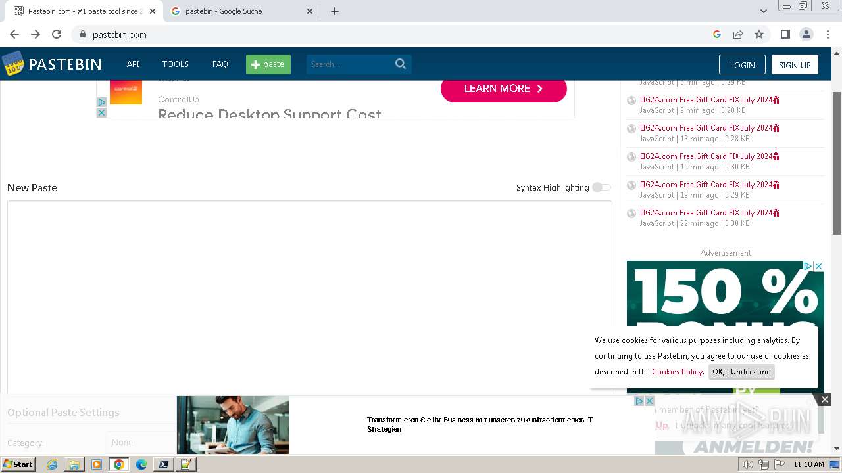The height and width of the screenshot is (473, 842).
Task: Click the green paste button
Action: click(x=268, y=64)
